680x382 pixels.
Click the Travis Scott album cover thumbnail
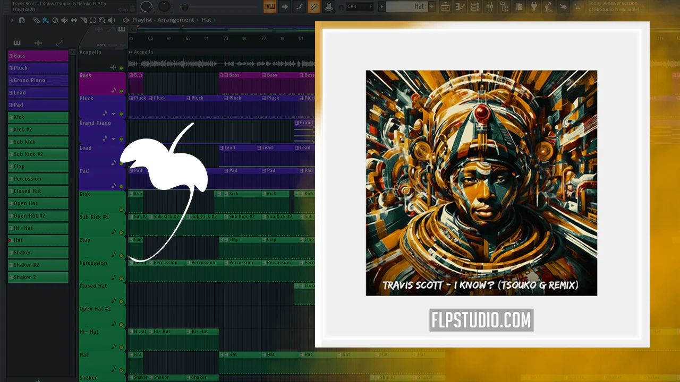[x=481, y=183]
